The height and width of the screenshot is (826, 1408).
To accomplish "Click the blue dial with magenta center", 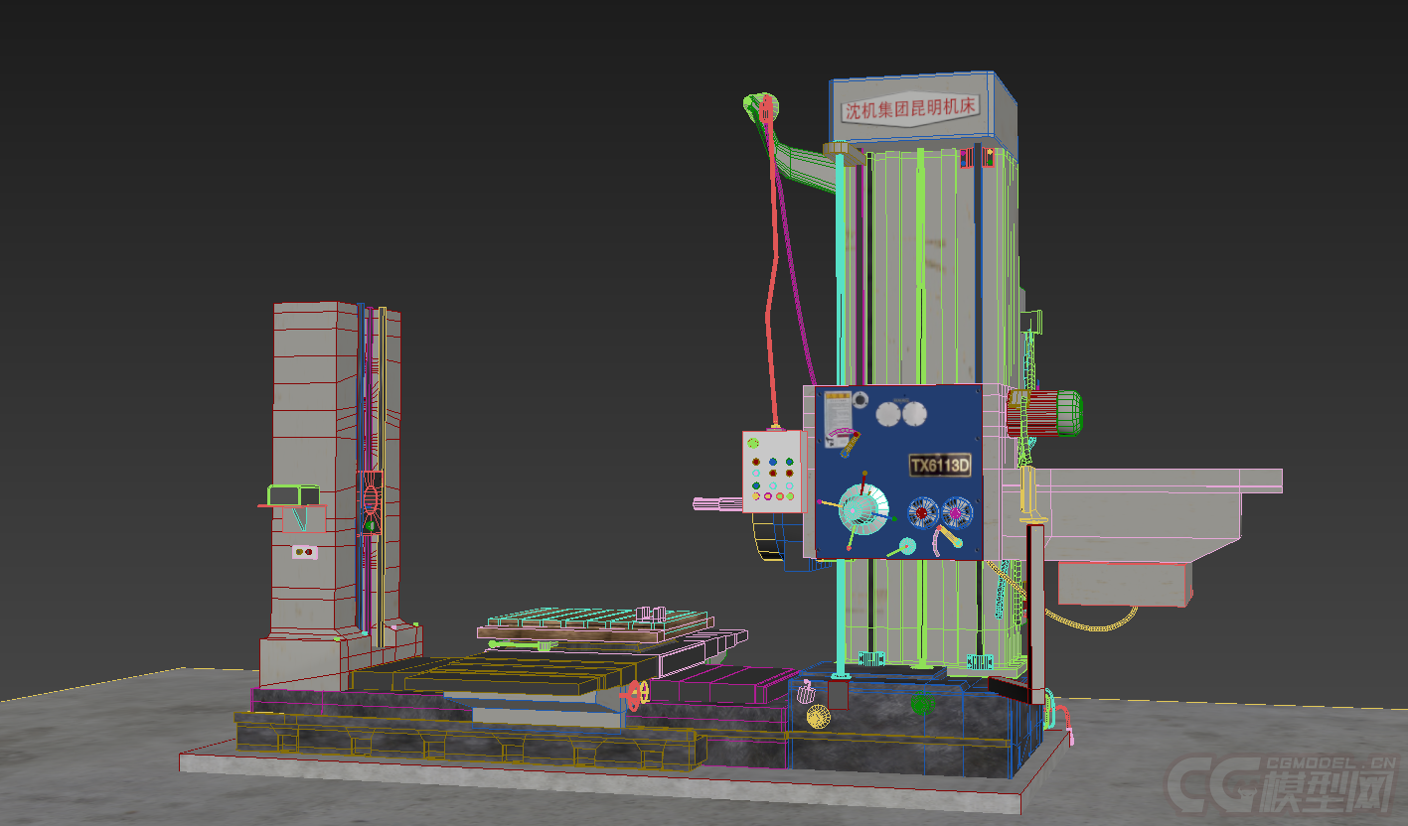I will (955, 512).
